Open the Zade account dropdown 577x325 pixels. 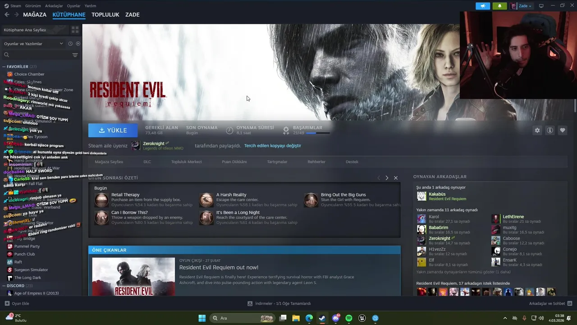point(522,6)
